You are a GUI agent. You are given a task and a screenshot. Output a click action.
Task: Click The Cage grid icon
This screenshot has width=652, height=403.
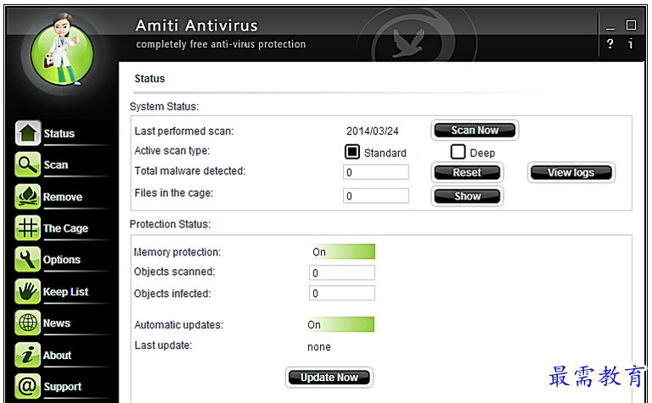click(28, 227)
